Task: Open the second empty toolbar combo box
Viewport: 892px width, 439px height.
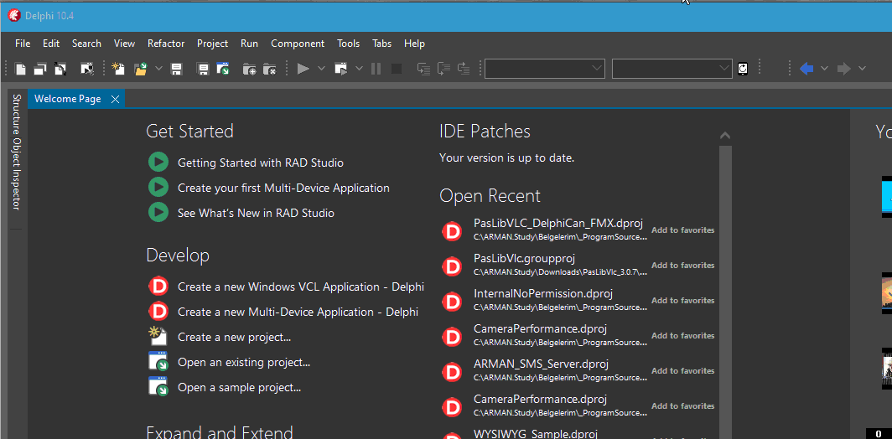Action: pos(672,69)
